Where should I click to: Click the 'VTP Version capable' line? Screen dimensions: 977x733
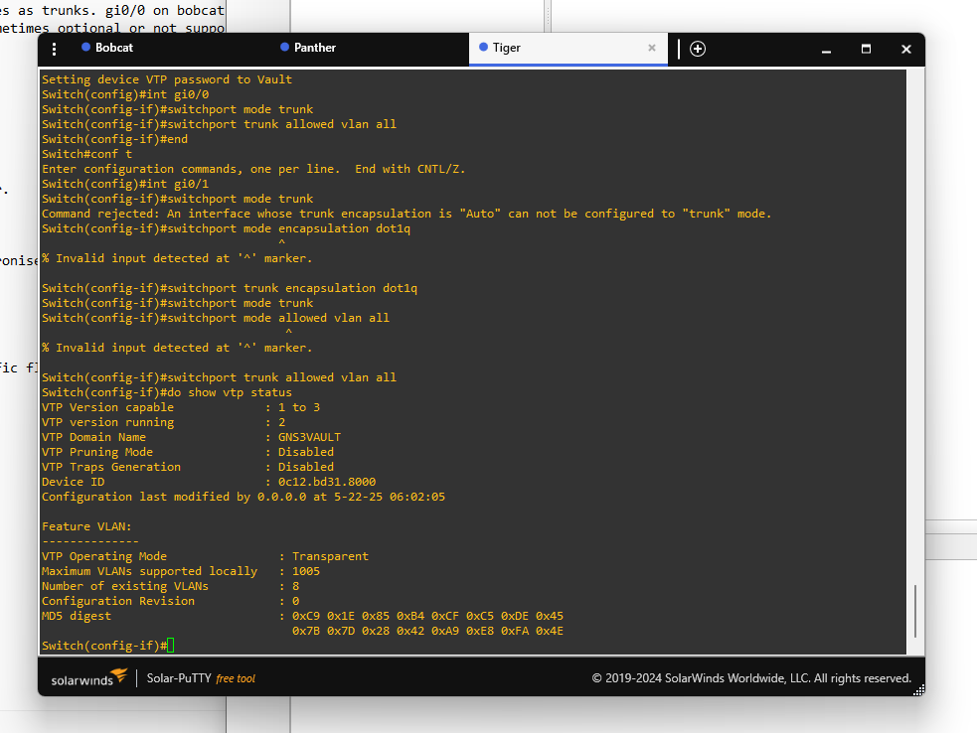(181, 407)
